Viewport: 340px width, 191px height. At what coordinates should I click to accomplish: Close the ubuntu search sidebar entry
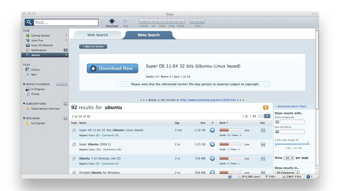point(66,55)
